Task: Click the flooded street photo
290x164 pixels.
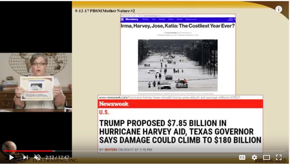Action: pyautogui.click(x=178, y=65)
